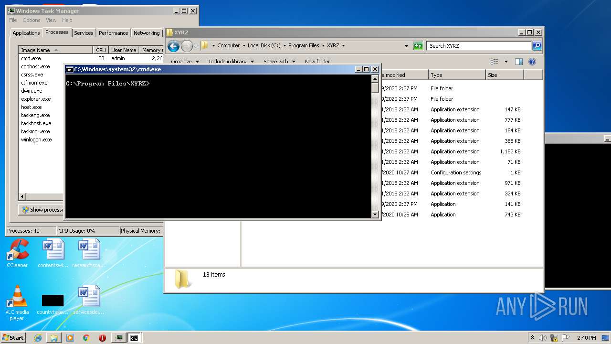Open the previous locations address bar dropdown

(x=406, y=46)
